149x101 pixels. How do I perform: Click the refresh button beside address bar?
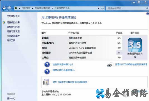(102, 8)
